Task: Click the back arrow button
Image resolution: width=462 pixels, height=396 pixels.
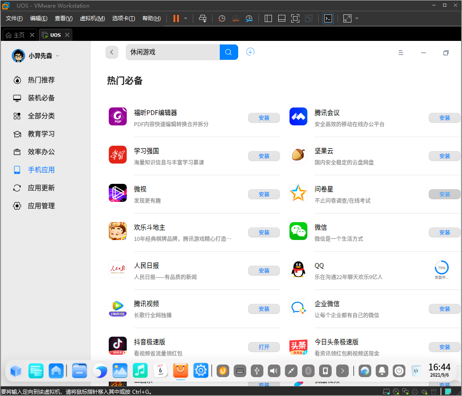Action: (112, 52)
